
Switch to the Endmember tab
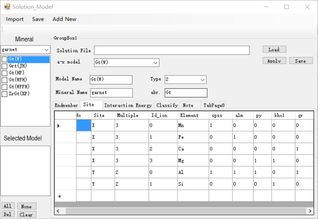click(x=66, y=105)
